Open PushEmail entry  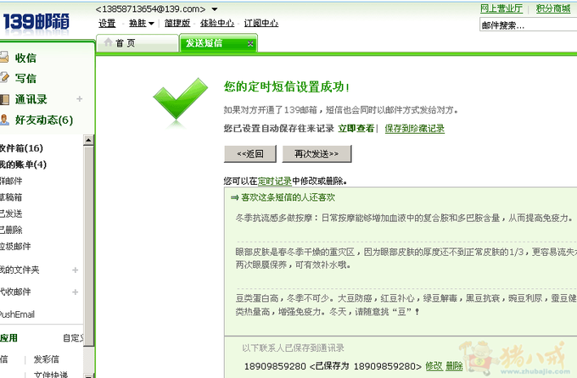pos(17,314)
